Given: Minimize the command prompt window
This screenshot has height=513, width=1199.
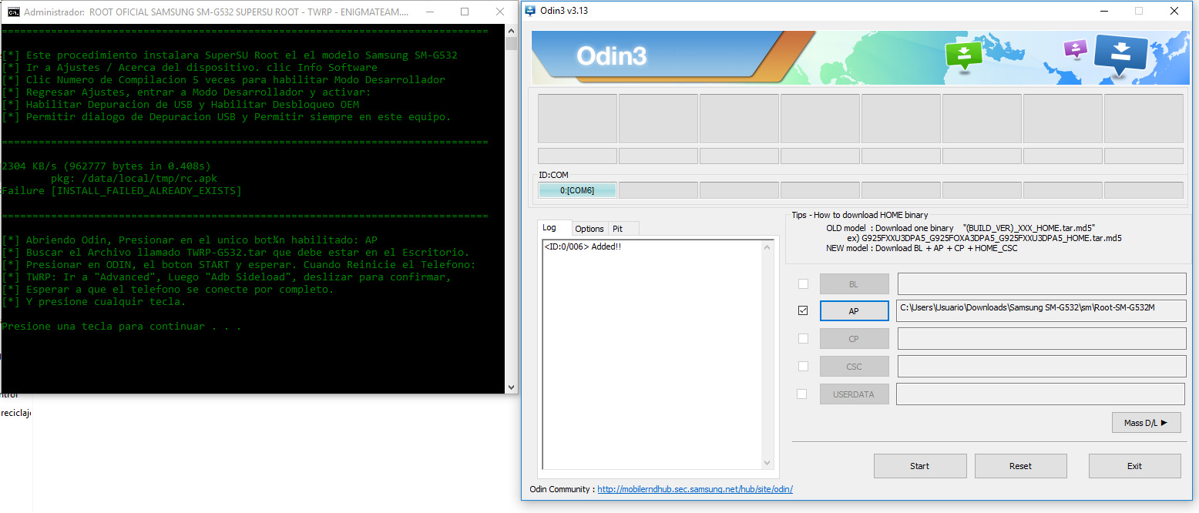Looking at the screenshot, I should coord(430,12).
